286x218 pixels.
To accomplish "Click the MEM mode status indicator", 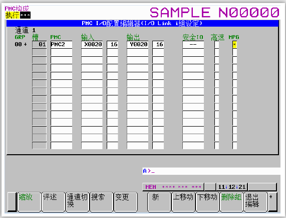I will coord(151,187).
